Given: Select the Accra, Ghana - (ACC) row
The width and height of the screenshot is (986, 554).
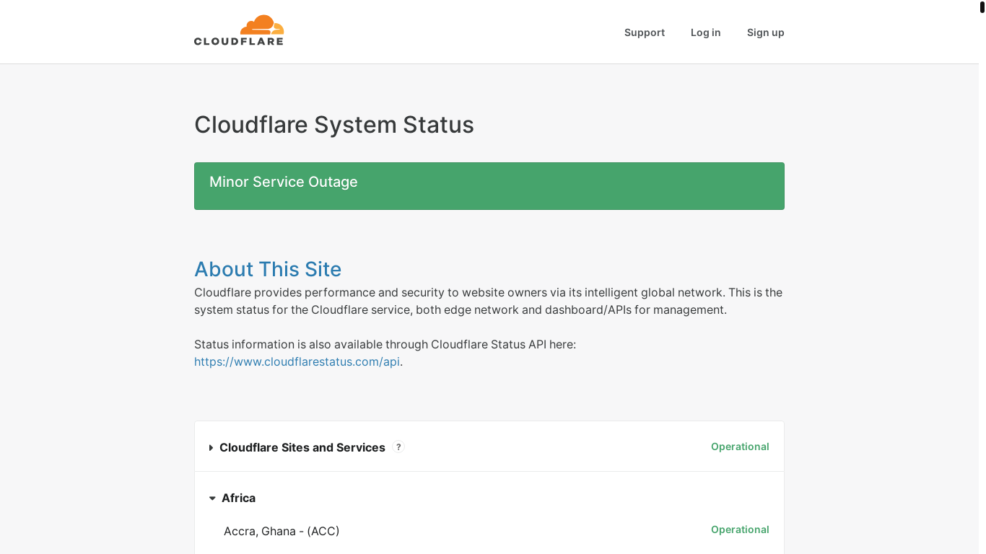Looking at the screenshot, I should [489, 531].
